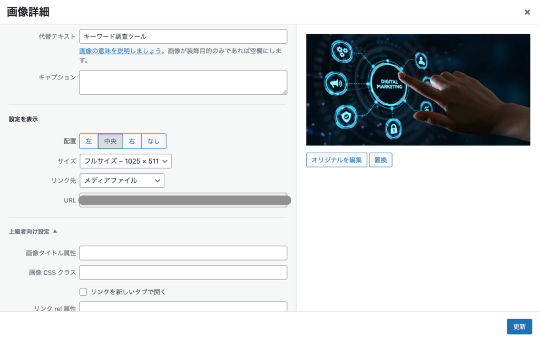Viewport: 540px width, 339px height.
Task: Click the 画像 CSS クラス field
Action: (183, 272)
